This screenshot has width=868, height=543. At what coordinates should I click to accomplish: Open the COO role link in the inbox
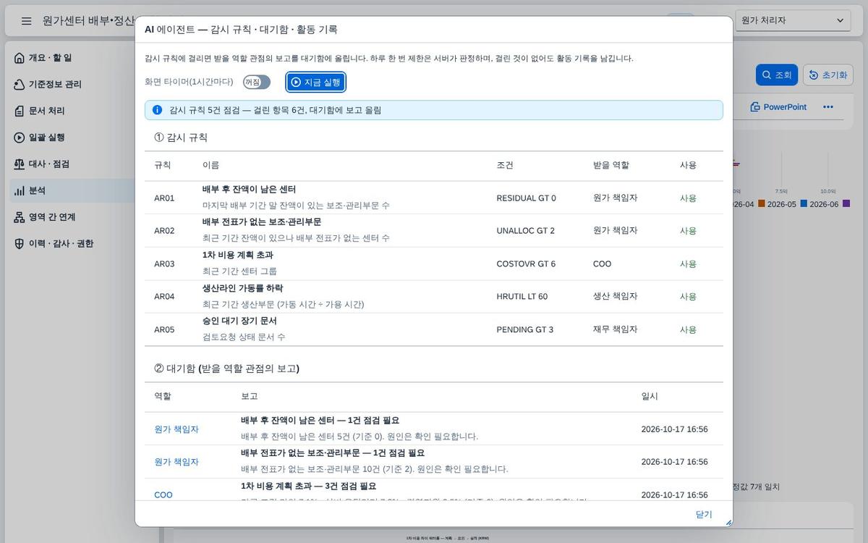[163, 494]
